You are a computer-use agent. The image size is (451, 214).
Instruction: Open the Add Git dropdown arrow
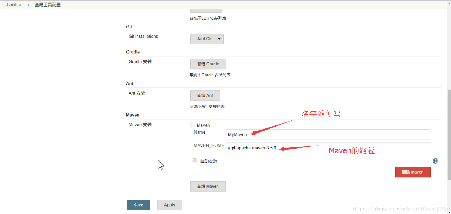click(219, 39)
